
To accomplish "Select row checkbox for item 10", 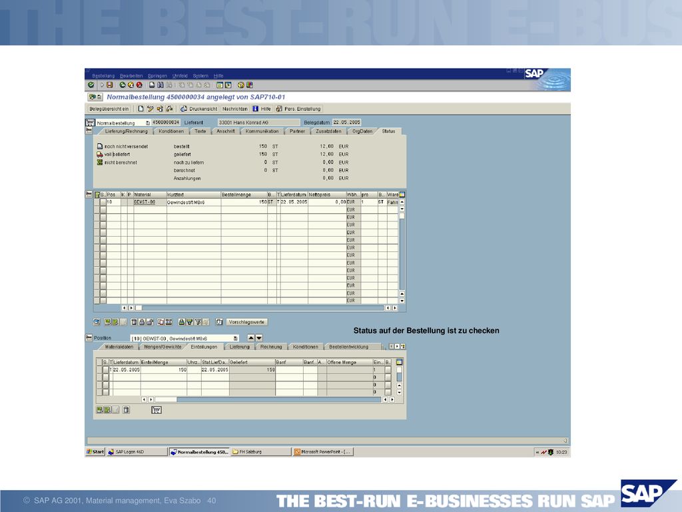I will point(103,203).
